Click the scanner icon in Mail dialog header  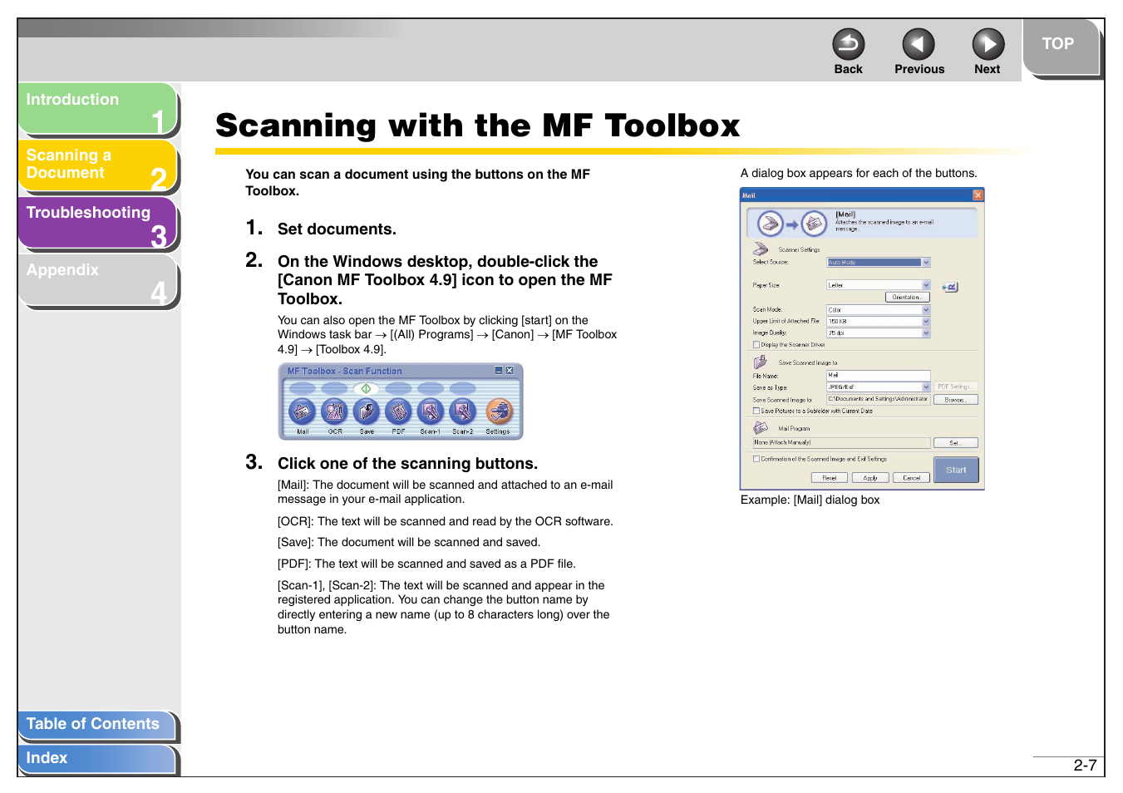point(771,224)
